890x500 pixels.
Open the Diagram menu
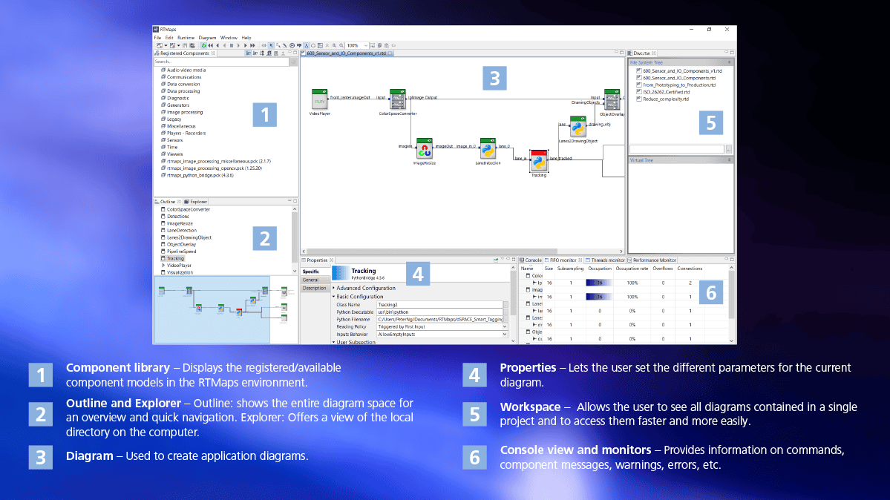(x=207, y=38)
